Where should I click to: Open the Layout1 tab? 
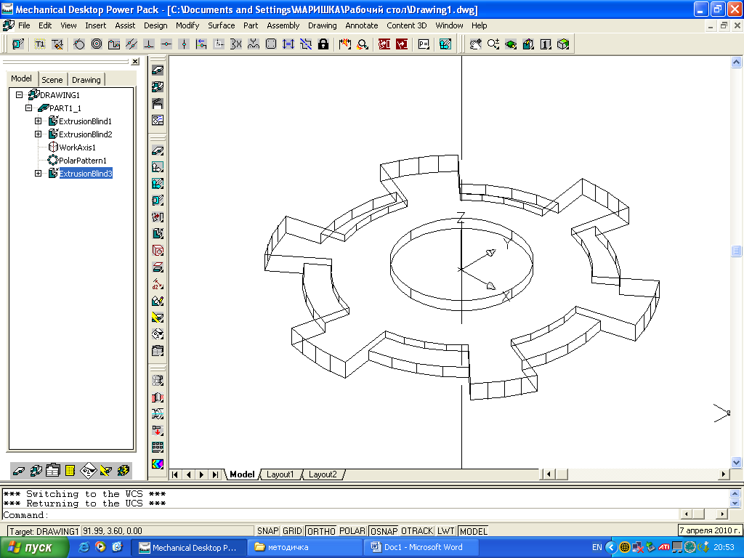coord(280,474)
